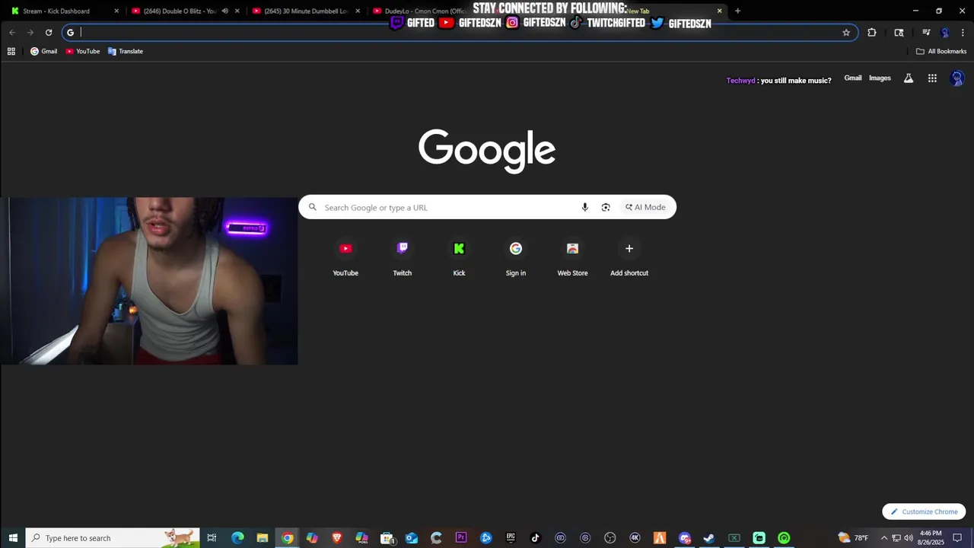Viewport: 974px width, 548px height.
Task: Launch Adobe Premiere Pro from taskbar
Action: [461, 538]
